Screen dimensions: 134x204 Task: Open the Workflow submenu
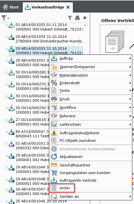pos(91,107)
